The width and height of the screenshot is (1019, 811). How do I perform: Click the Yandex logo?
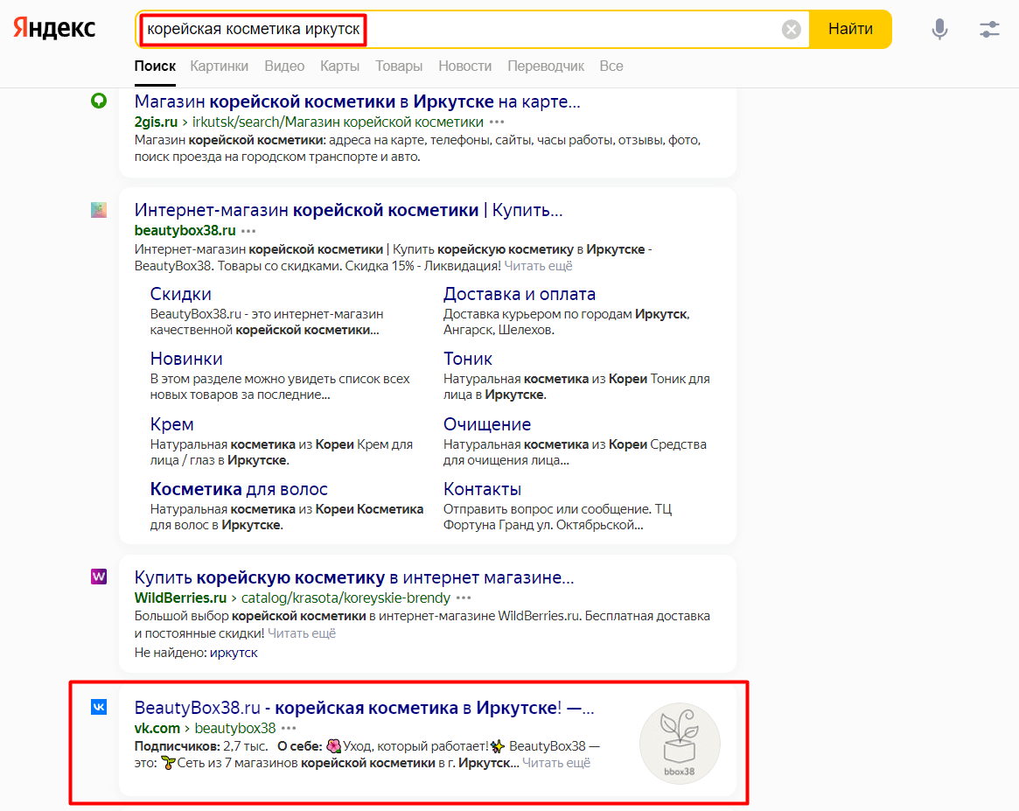point(54,29)
